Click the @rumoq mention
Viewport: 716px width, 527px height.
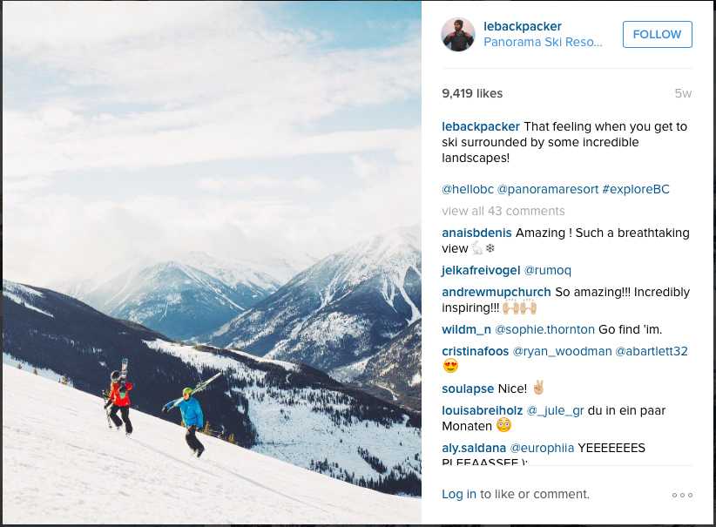pyautogui.click(x=548, y=270)
